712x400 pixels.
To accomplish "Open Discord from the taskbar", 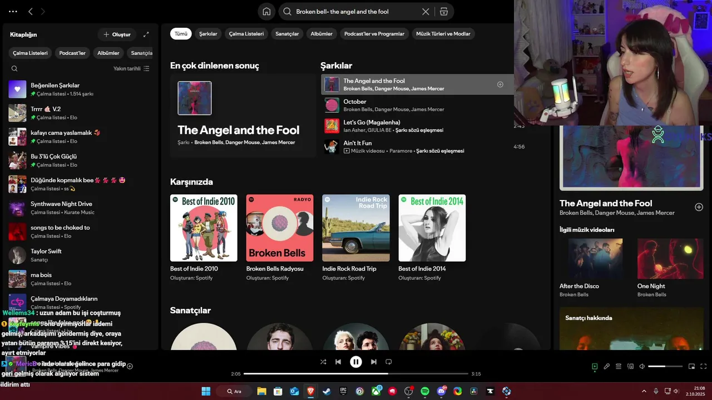I will [442, 391].
